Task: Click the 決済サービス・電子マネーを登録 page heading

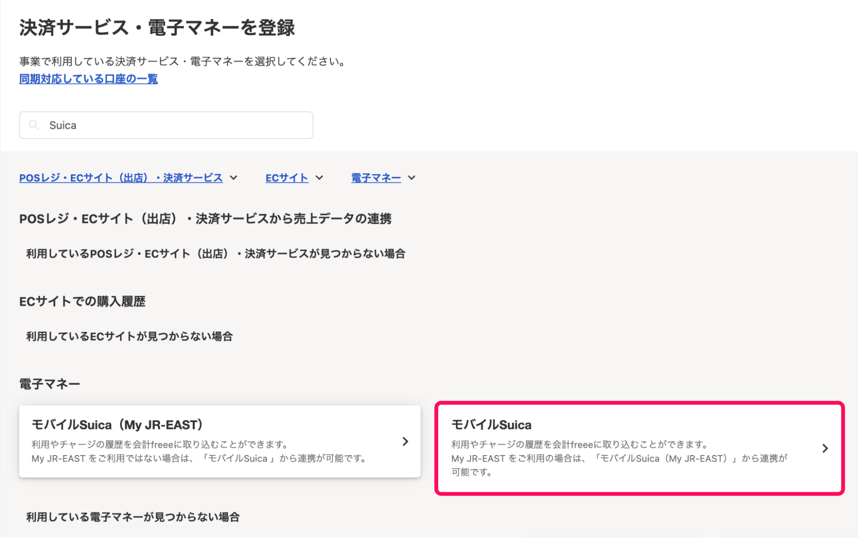Action: coord(157,28)
